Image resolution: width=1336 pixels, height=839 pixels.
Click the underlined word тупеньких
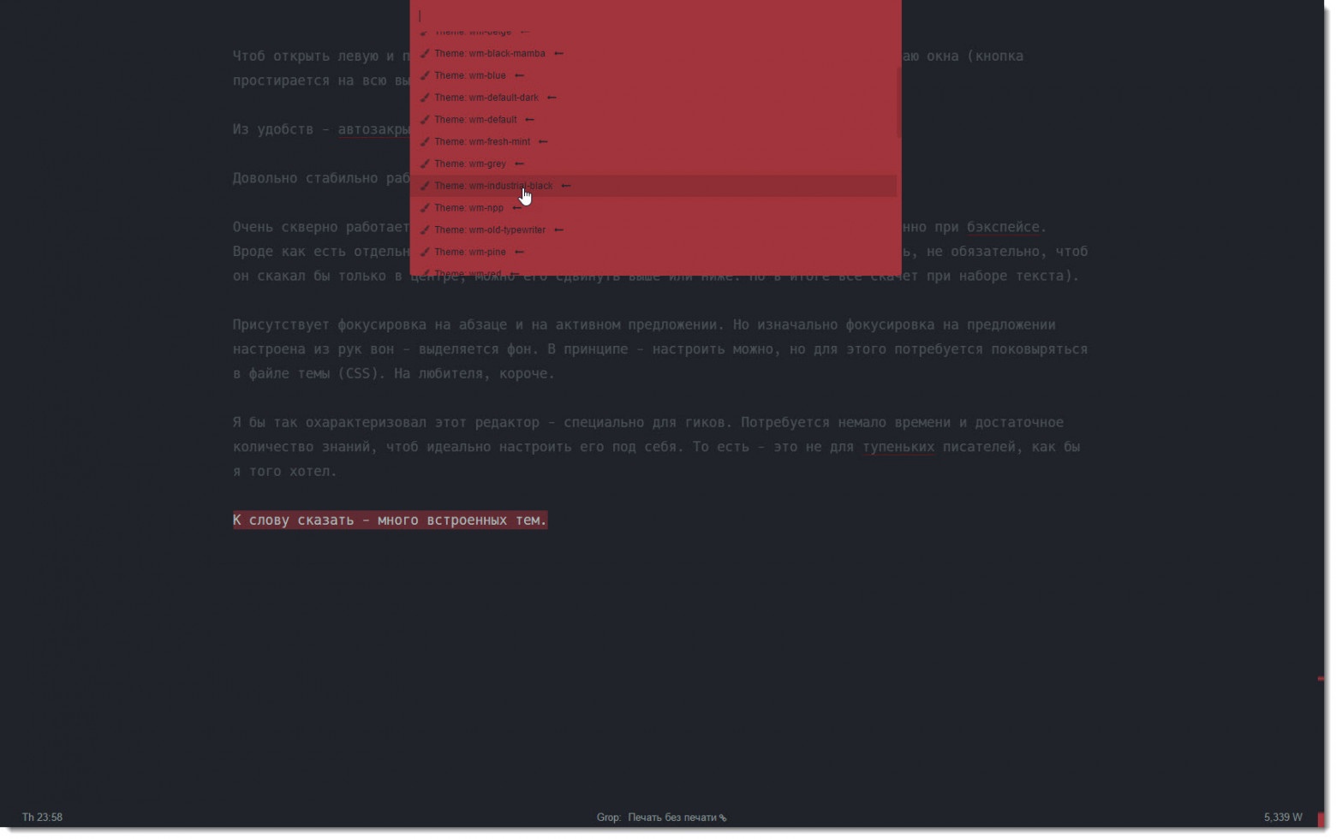point(898,447)
